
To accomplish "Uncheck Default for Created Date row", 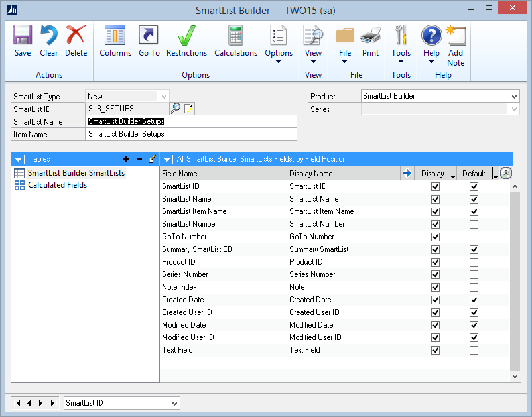I will [x=474, y=300].
